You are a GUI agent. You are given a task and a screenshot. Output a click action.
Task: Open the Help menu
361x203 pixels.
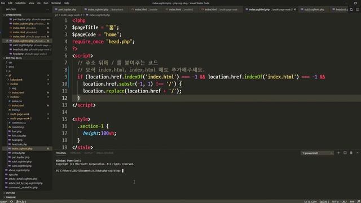point(67,3)
